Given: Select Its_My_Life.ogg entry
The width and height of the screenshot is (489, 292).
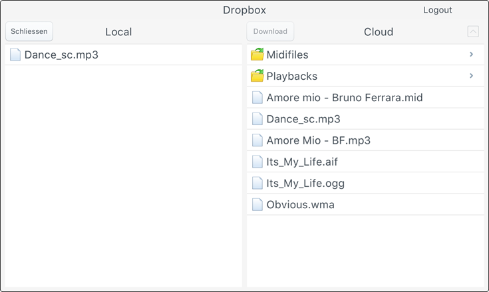Looking at the screenshot, I should pos(365,183).
